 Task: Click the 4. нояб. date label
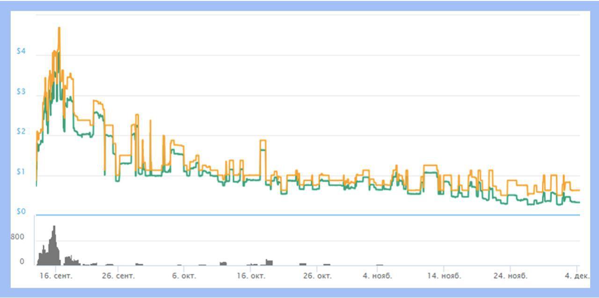point(378,276)
